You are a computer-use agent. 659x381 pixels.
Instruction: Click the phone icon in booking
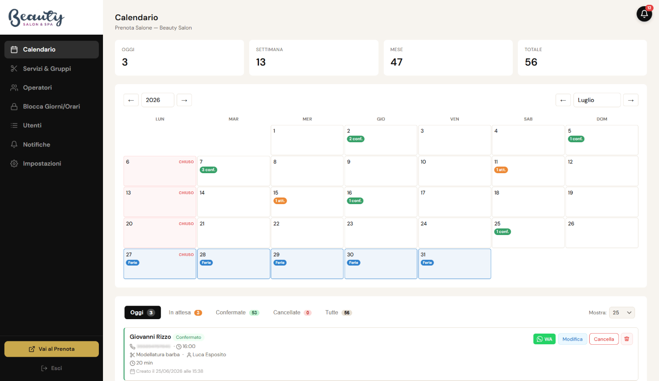point(132,346)
